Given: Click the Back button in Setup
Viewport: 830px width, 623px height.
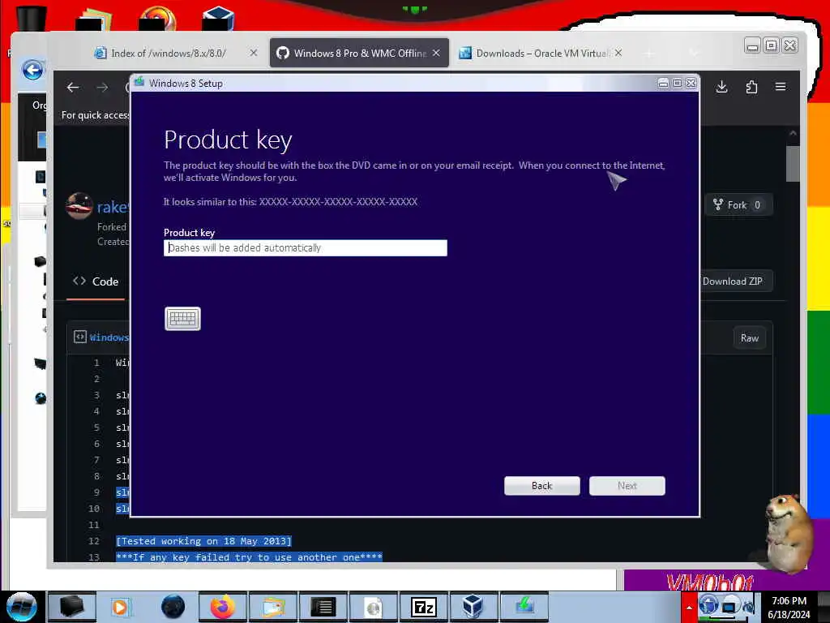Looking at the screenshot, I should tap(542, 486).
